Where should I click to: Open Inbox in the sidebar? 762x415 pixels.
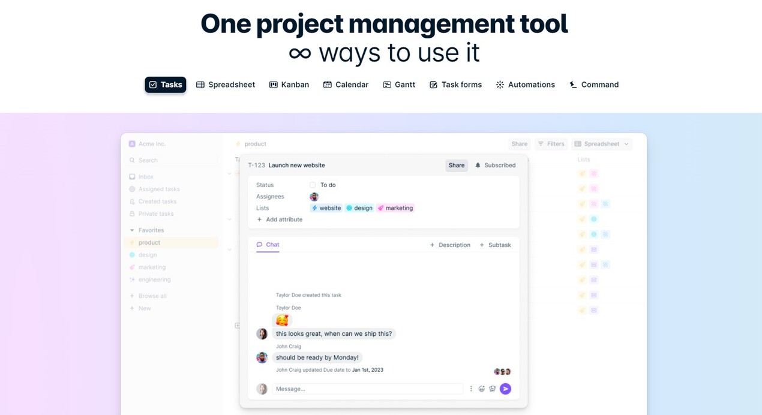[146, 177]
